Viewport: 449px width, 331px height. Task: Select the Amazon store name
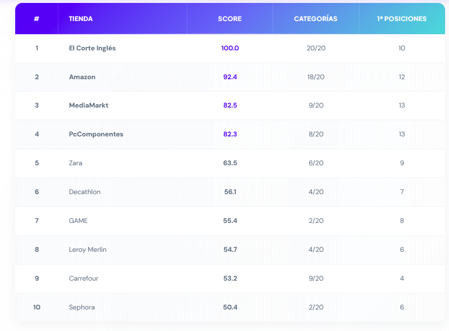(82, 77)
